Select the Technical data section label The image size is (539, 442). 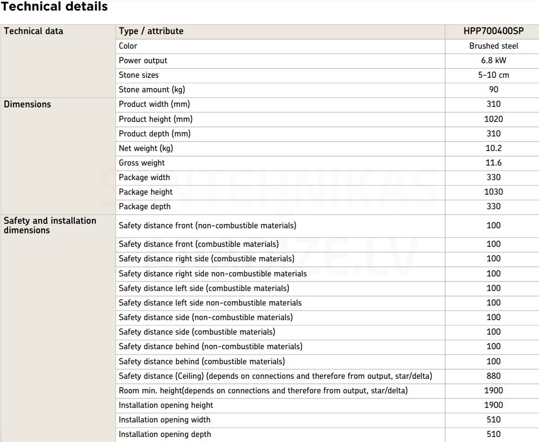pyautogui.click(x=33, y=31)
